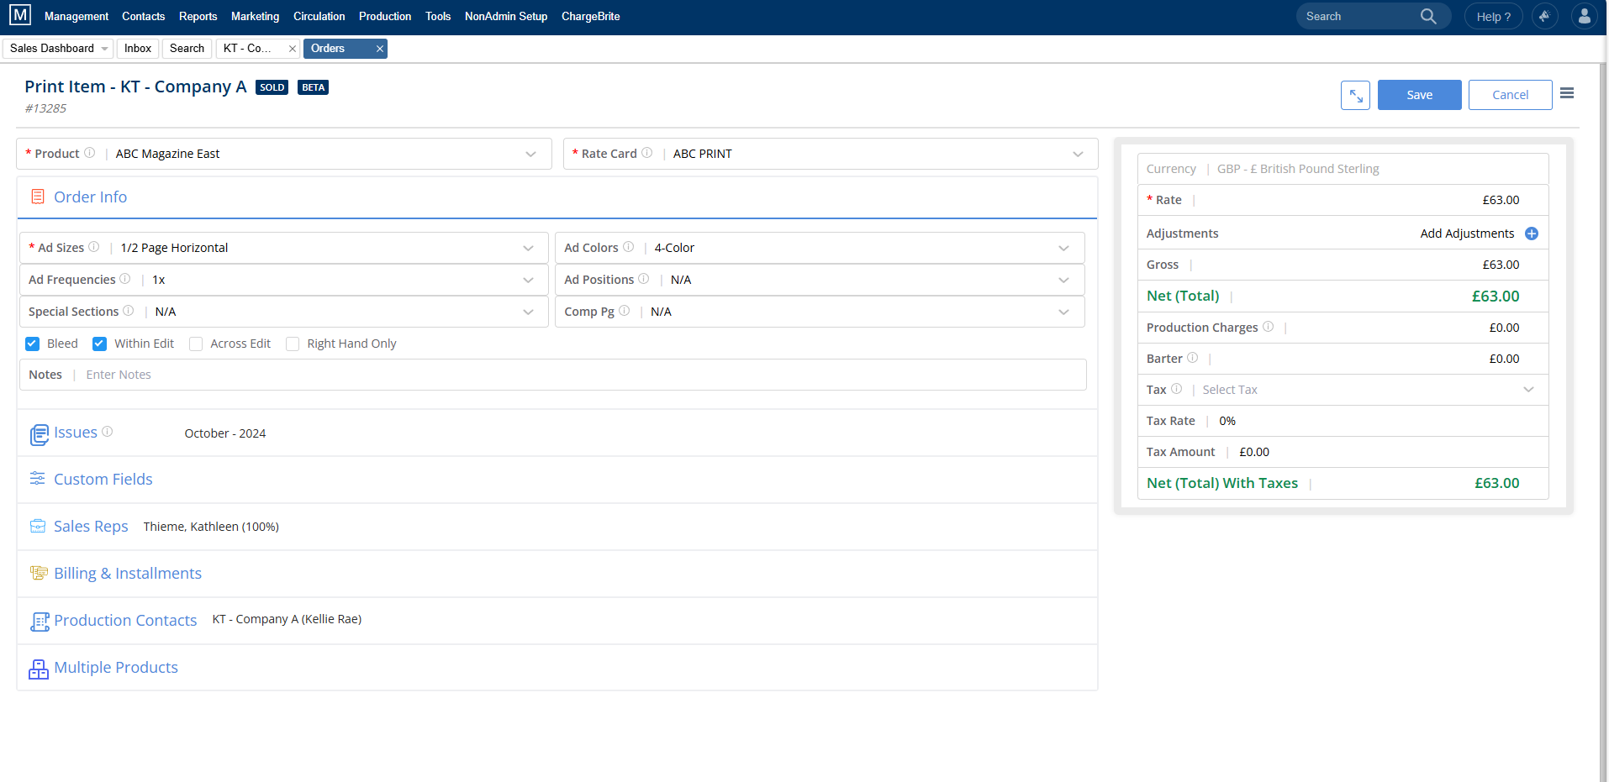Check the Right Hand Only option
Screen dimensions: 1609x782
[293, 344]
